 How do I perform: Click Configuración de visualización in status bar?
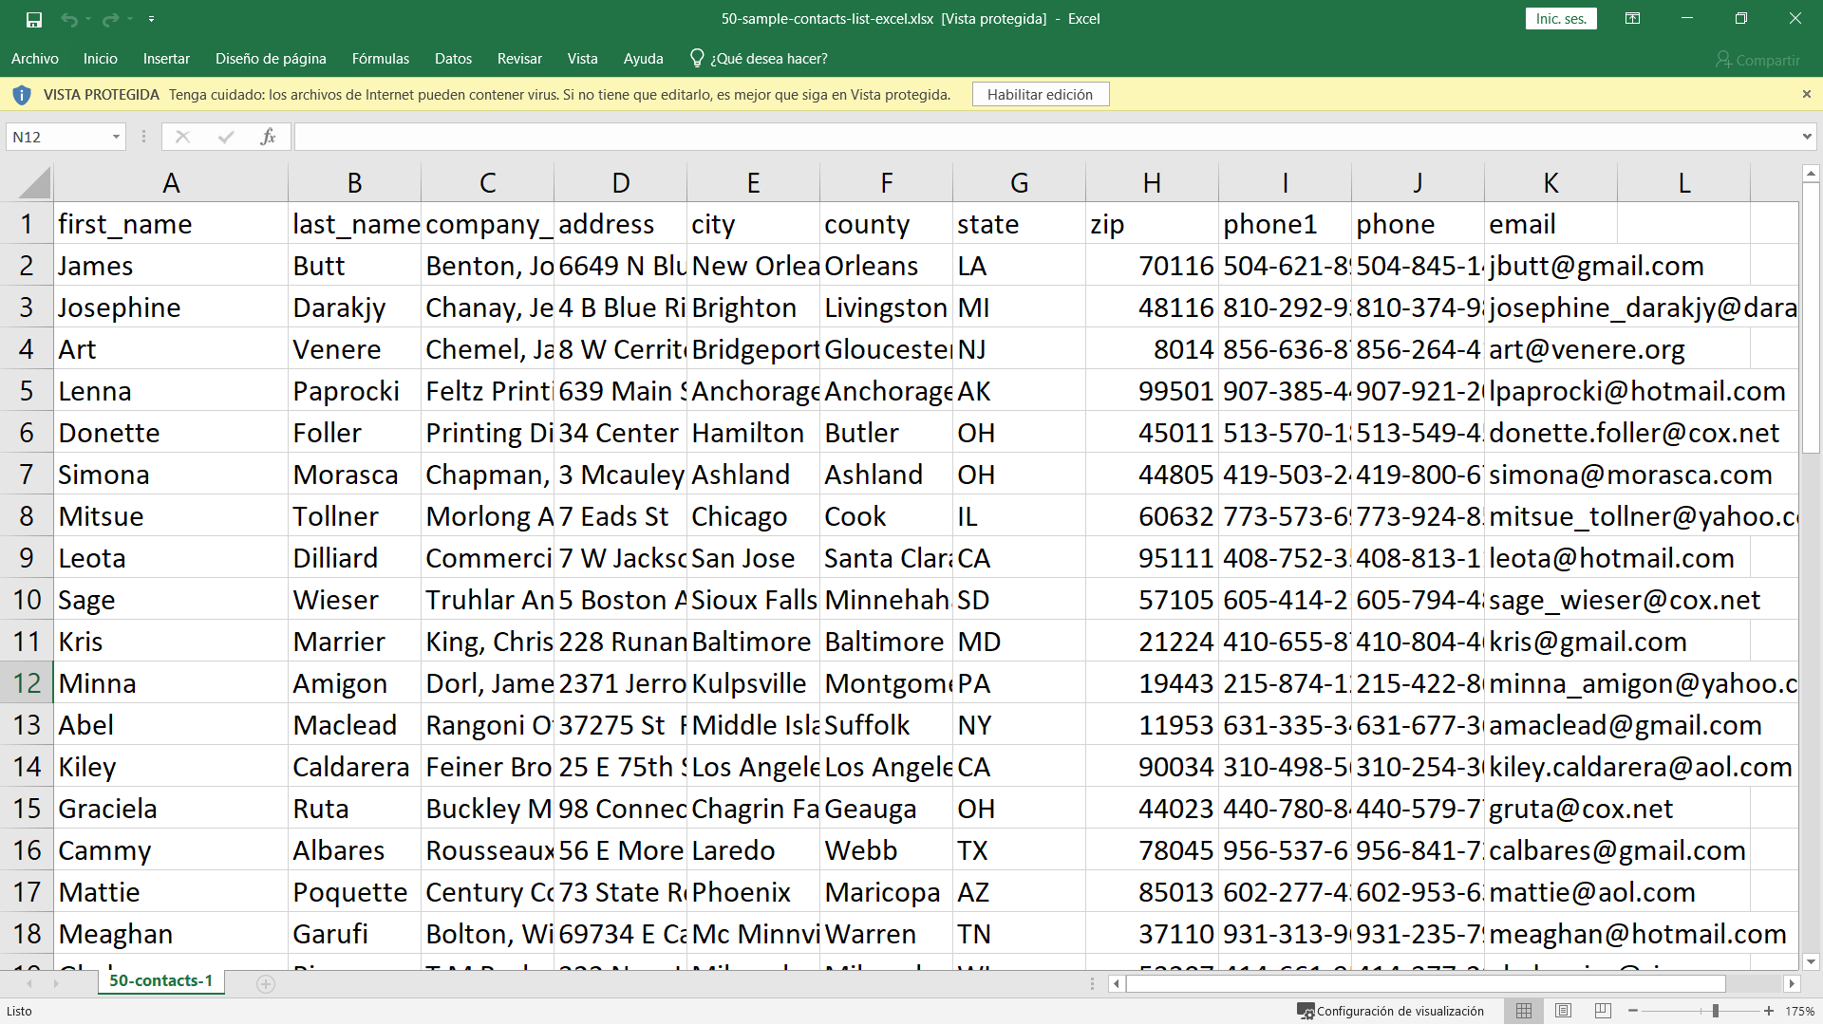pyautogui.click(x=1391, y=1012)
